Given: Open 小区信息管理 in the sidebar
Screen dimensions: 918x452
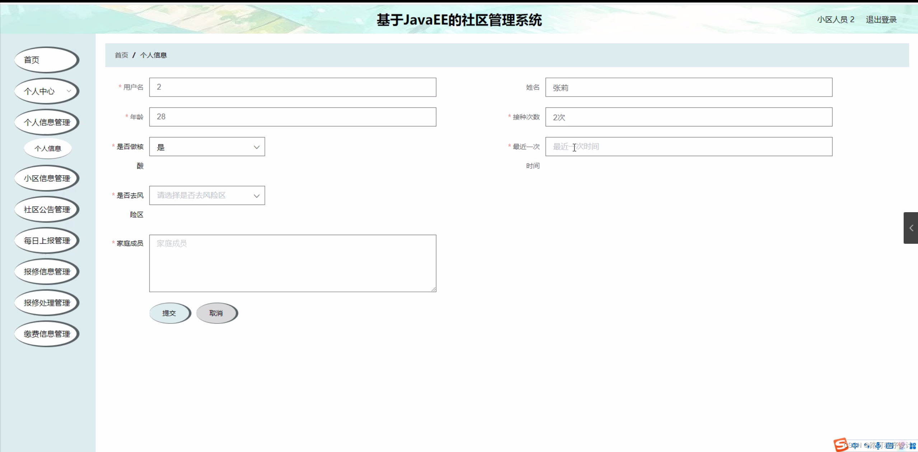Looking at the screenshot, I should (47, 178).
